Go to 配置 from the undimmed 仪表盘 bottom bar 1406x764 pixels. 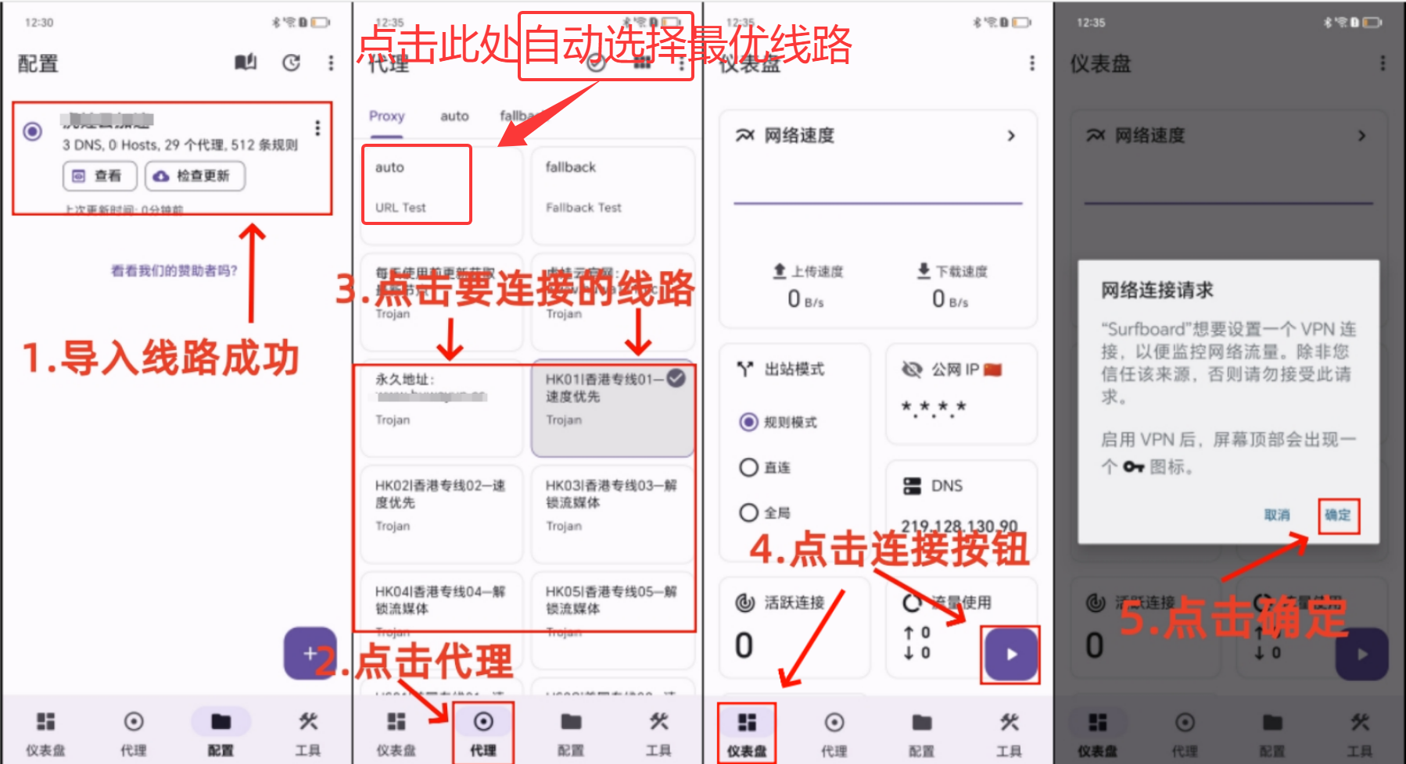tap(922, 734)
